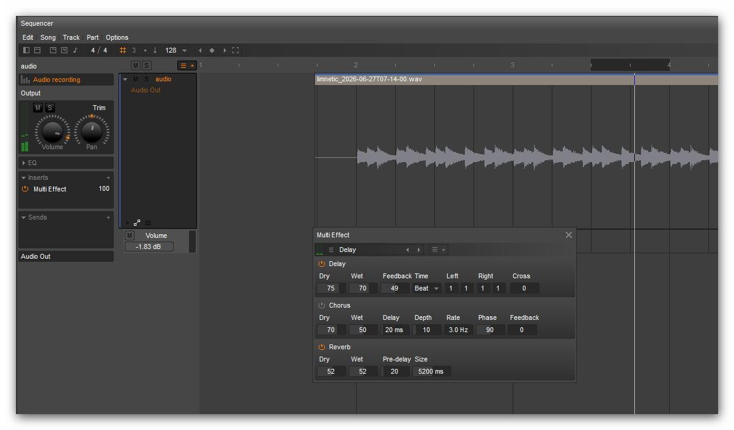Select previous Multi Effect preset arrow
The height and width of the screenshot is (430, 734).
(x=407, y=250)
